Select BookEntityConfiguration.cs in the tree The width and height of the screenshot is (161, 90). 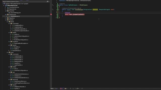coord(21,40)
